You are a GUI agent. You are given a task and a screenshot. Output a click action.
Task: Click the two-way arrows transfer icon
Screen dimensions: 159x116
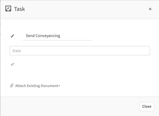click(12, 65)
